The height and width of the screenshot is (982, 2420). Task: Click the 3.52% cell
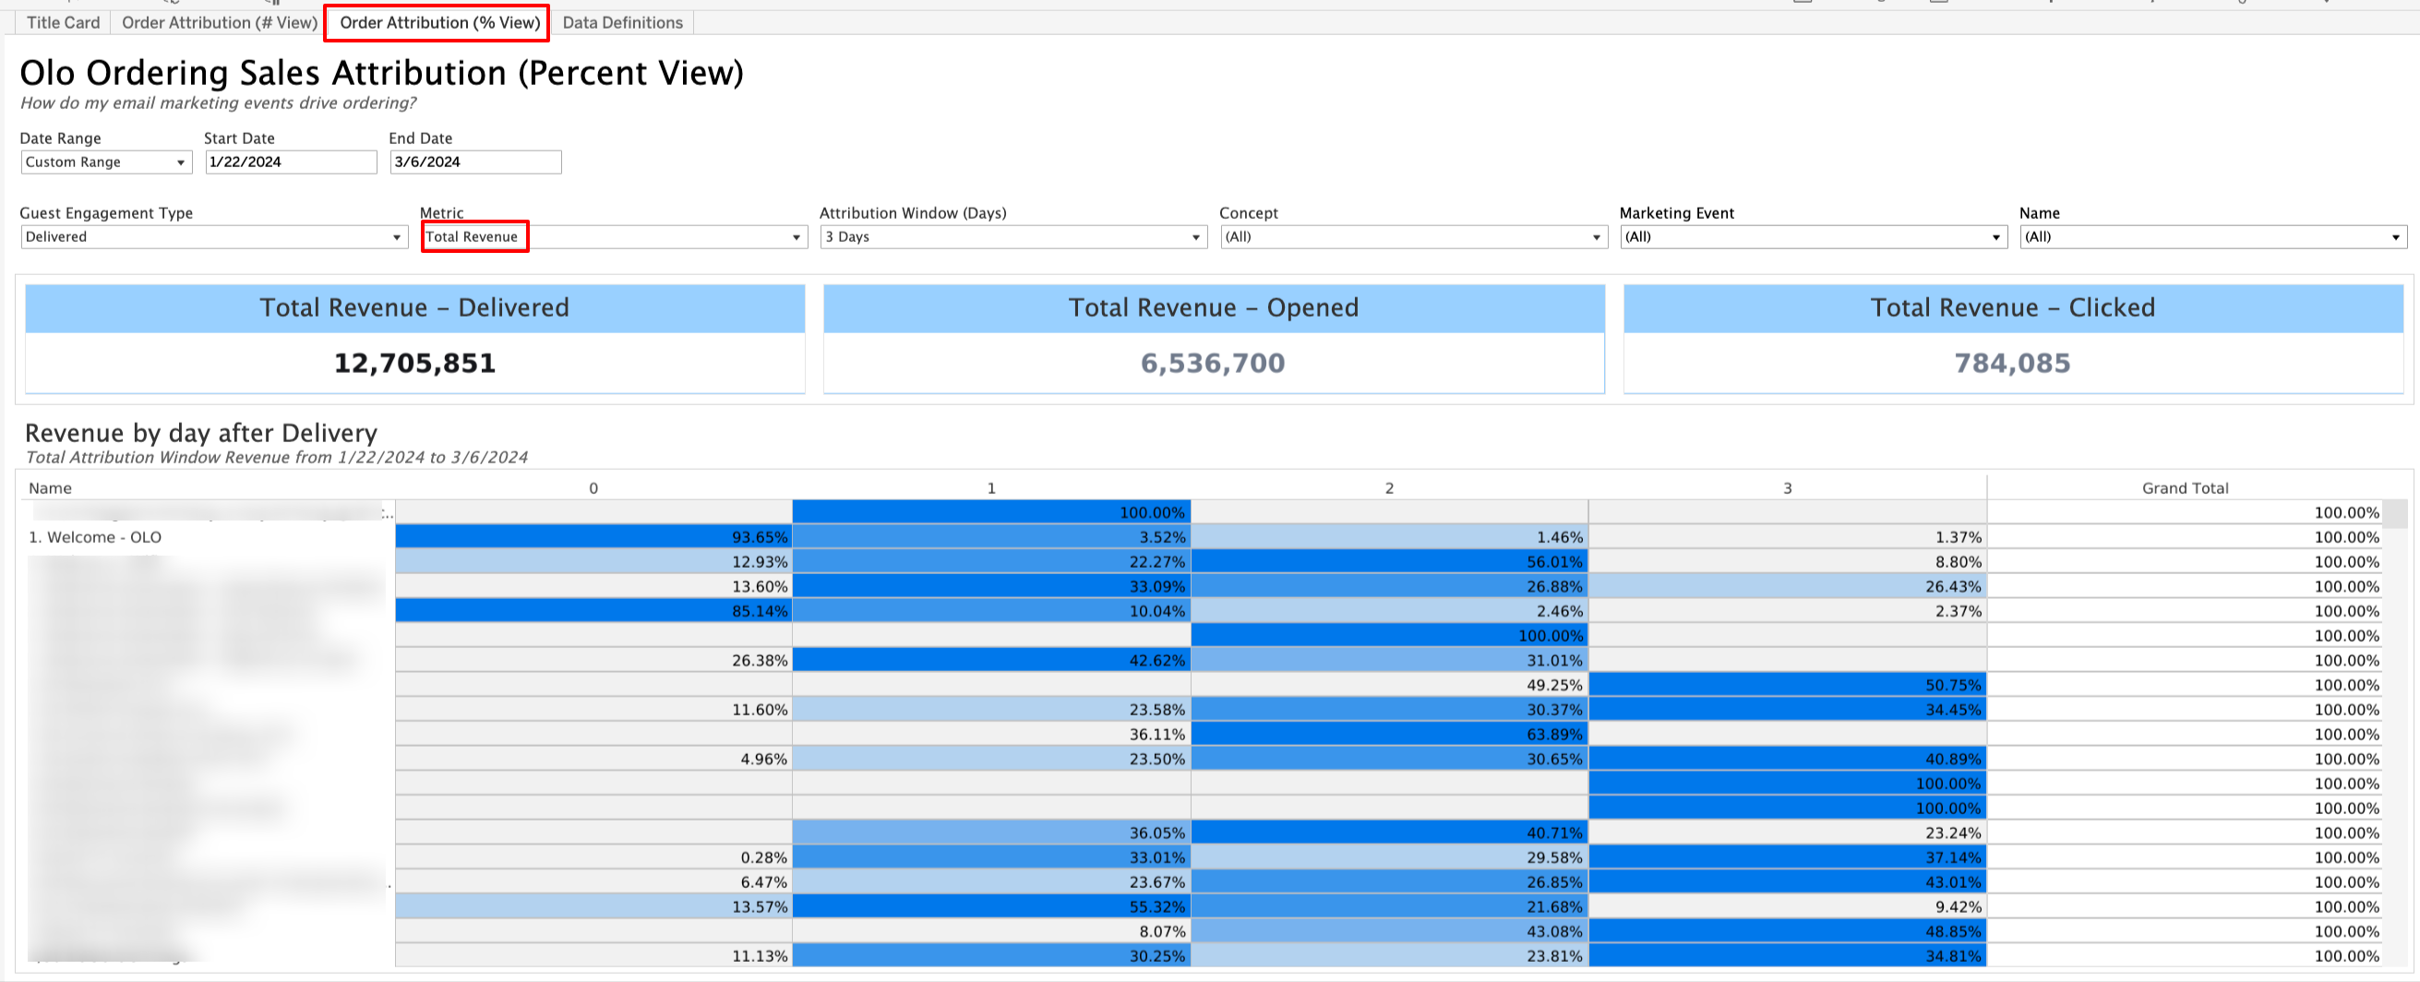992,537
